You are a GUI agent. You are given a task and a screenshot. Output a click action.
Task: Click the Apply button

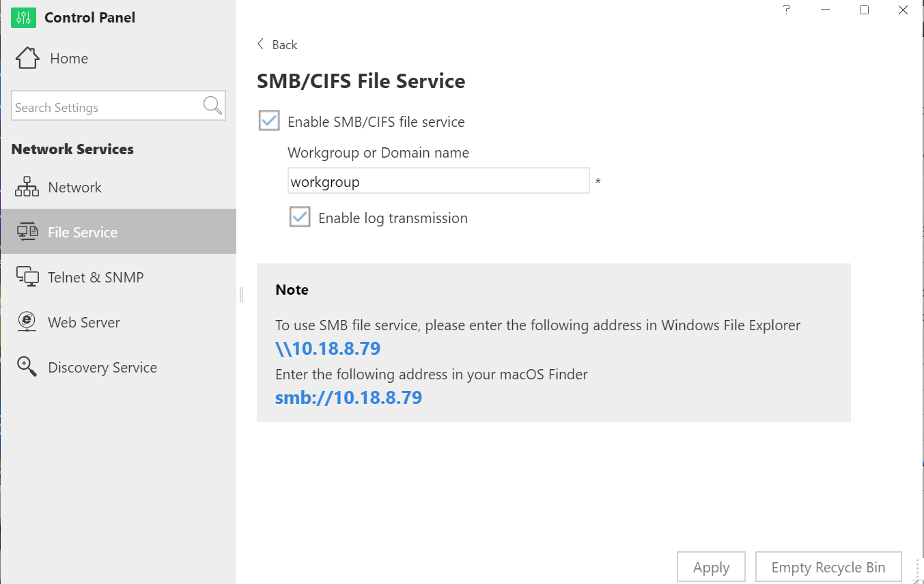(x=711, y=567)
